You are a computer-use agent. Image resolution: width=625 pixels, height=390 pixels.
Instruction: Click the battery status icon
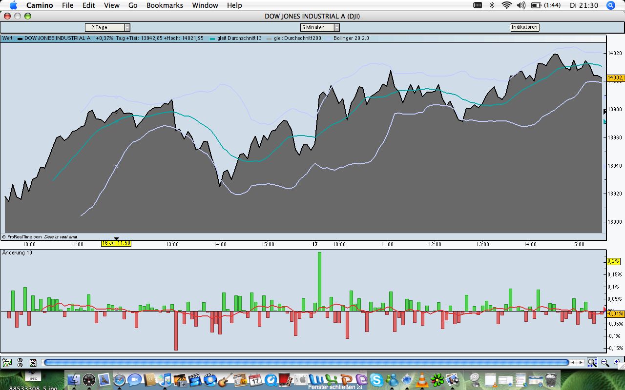click(536, 5)
